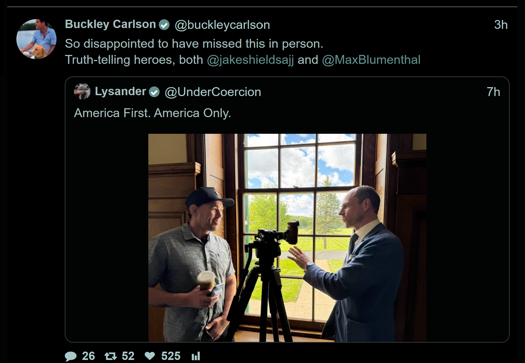The height and width of the screenshot is (363, 525).
Task: Click the Buckley Carlson display name
Action: (x=110, y=24)
